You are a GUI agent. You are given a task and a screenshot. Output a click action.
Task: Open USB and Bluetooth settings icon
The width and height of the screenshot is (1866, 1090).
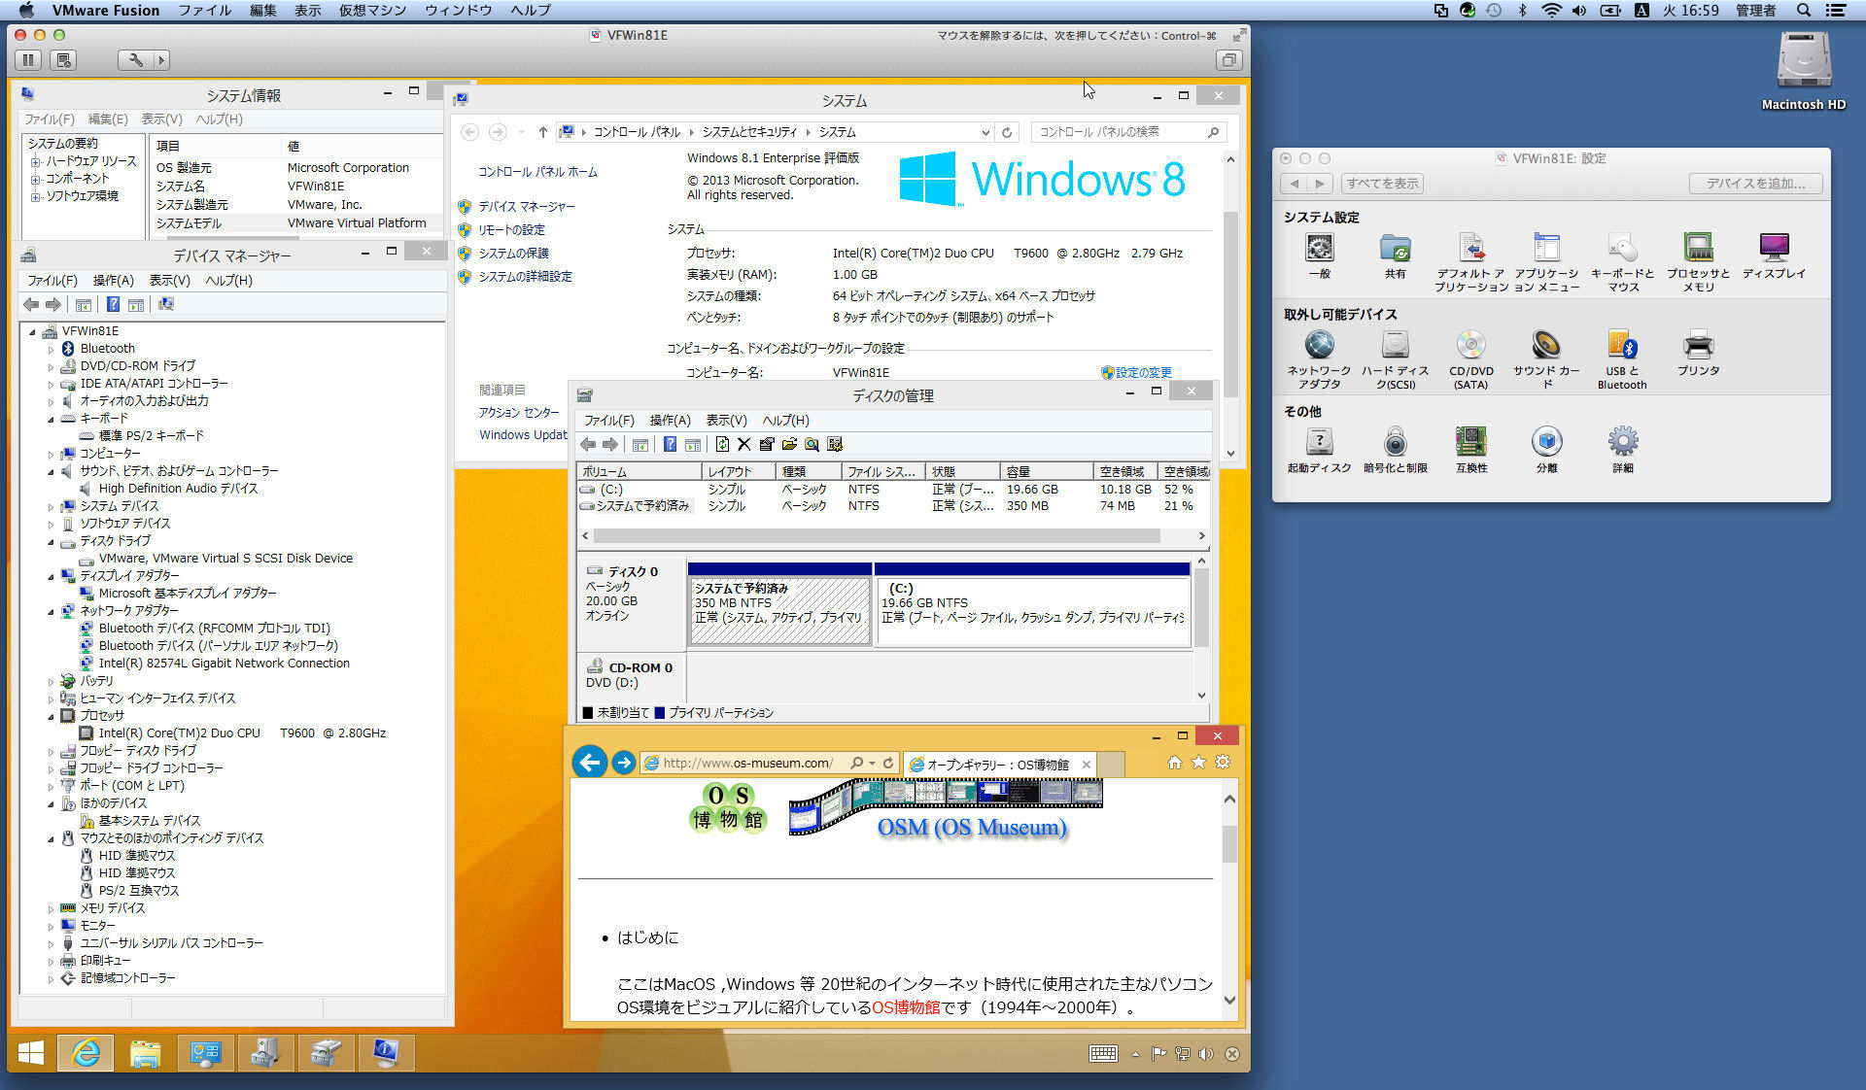1622,345
